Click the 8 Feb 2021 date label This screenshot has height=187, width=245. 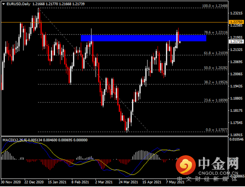tap(80, 182)
